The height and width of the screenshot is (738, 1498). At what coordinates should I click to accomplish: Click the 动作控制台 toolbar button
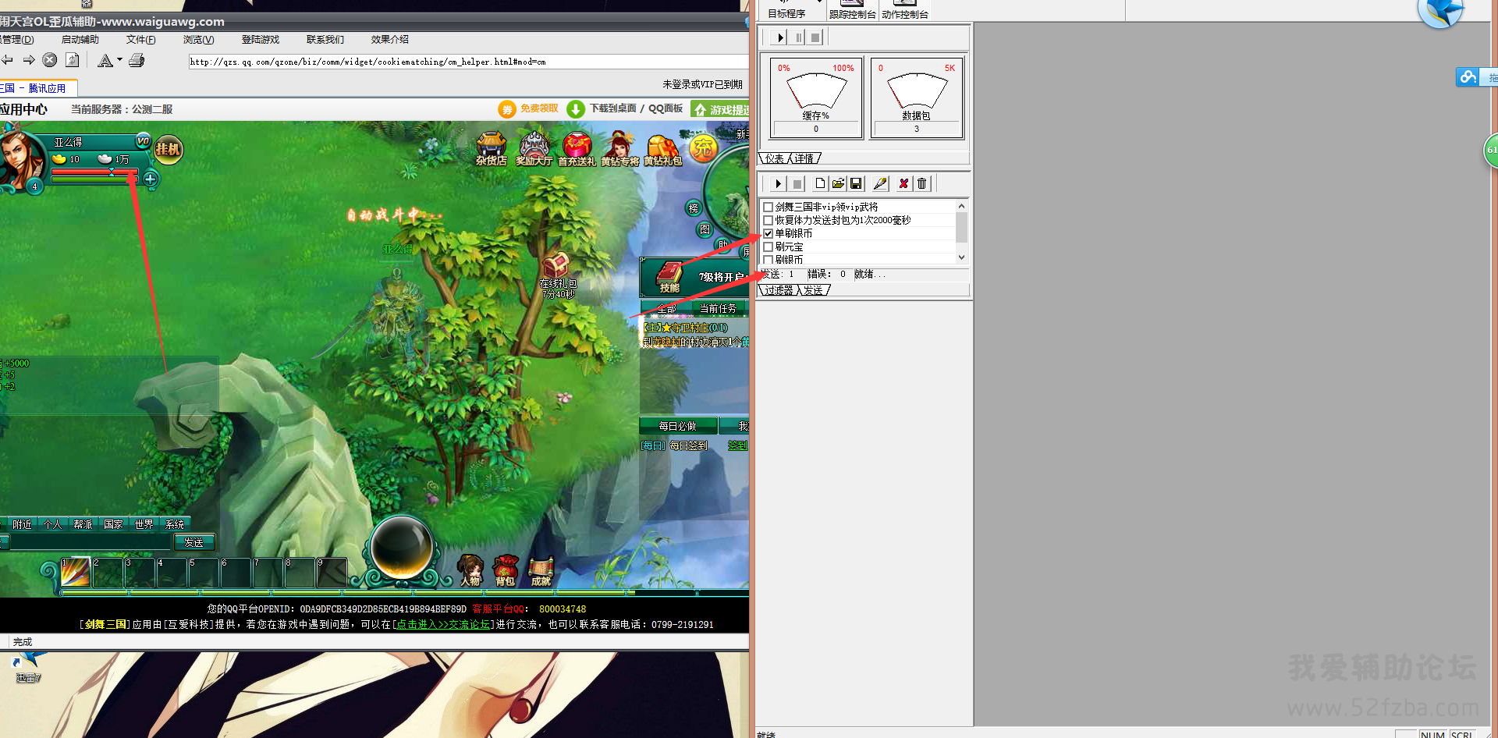click(904, 10)
